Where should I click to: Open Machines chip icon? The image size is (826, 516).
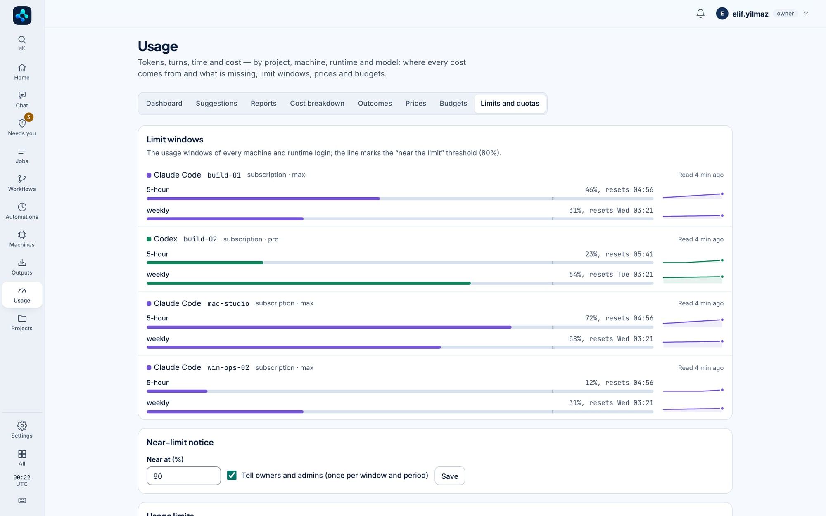pos(22,234)
